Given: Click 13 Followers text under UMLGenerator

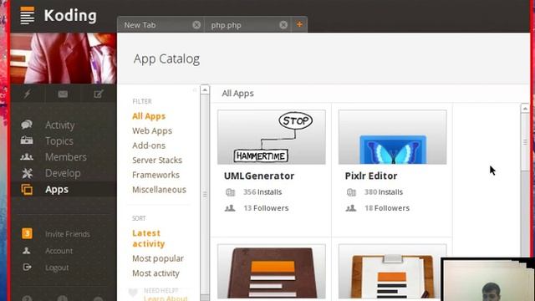Looking at the screenshot, I should click(266, 208).
